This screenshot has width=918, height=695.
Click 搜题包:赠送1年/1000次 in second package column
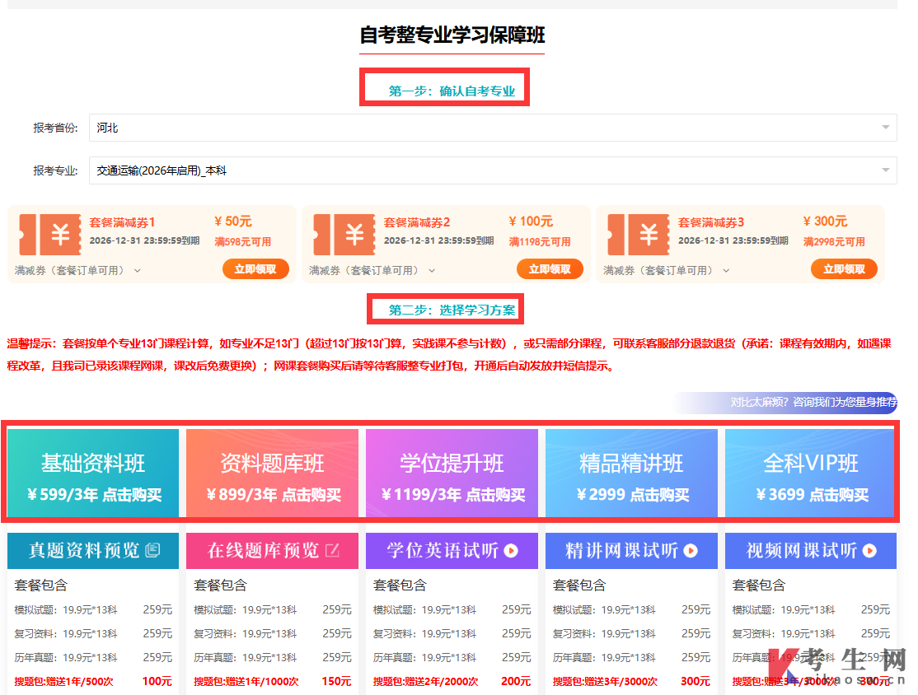point(246,682)
